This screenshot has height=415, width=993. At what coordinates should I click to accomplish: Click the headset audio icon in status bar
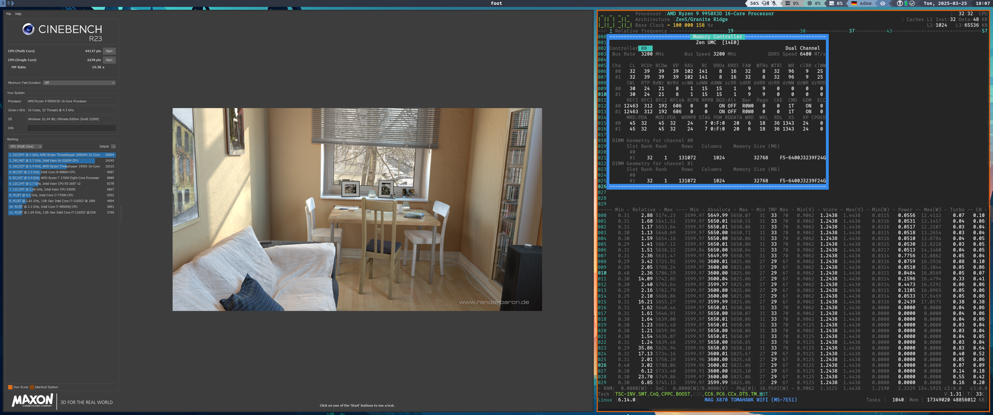[764, 3]
